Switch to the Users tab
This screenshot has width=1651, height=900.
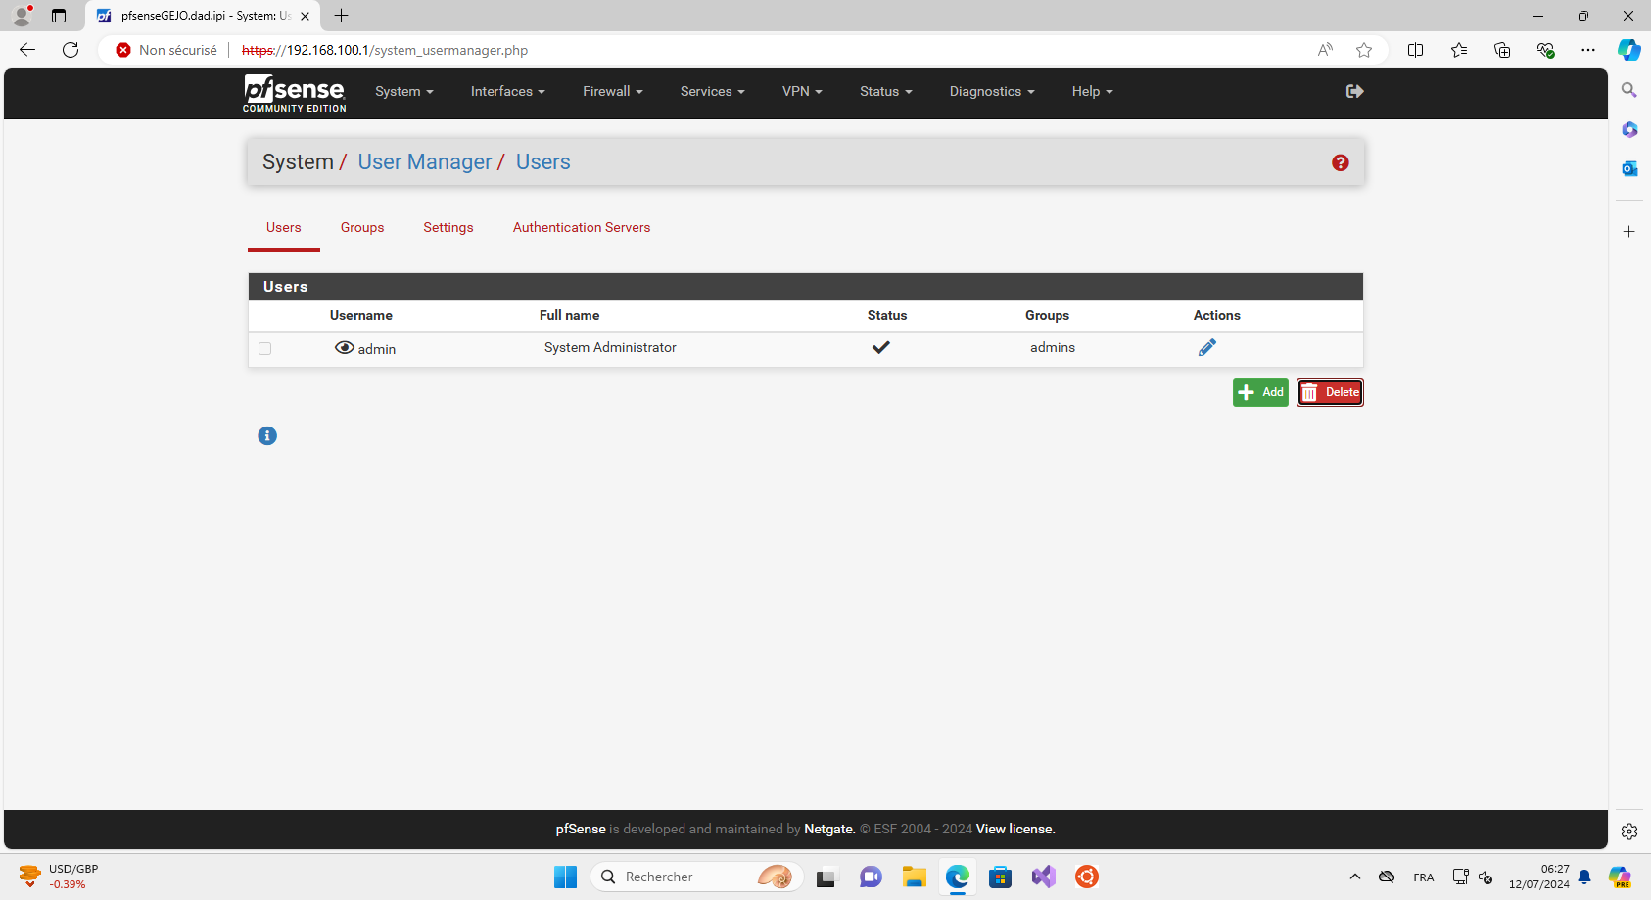[x=284, y=227]
